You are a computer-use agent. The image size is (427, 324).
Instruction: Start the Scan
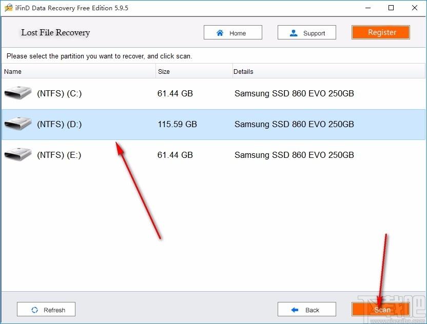coord(381,310)
